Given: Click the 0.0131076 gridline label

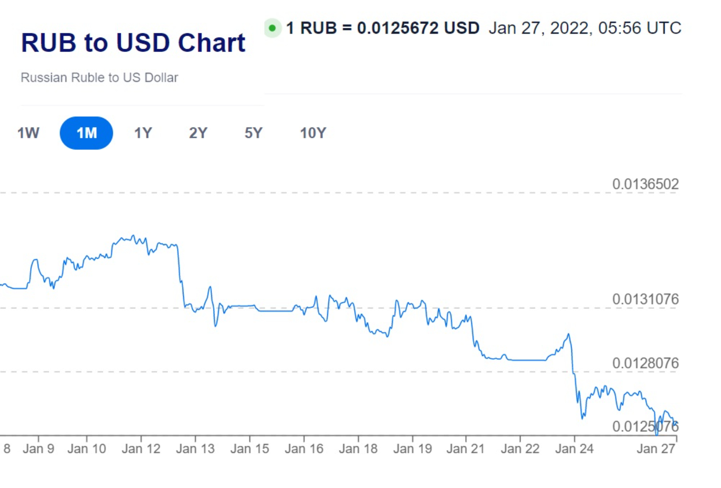Looking at the screenshot, I should [x=645, y=299].
